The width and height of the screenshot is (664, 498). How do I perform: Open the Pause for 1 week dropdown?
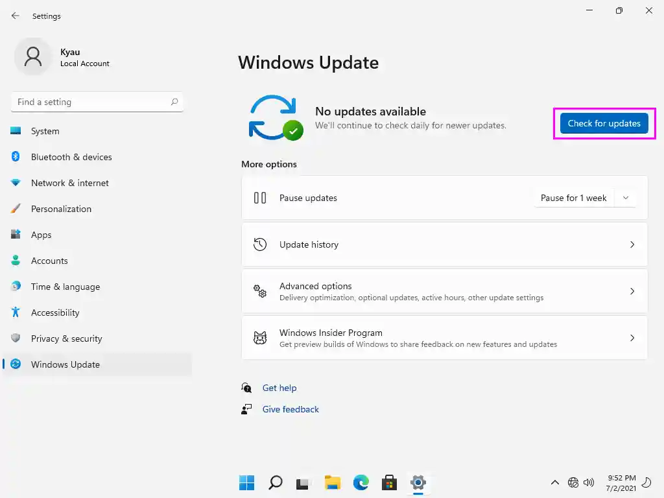[x=625, y=198]
